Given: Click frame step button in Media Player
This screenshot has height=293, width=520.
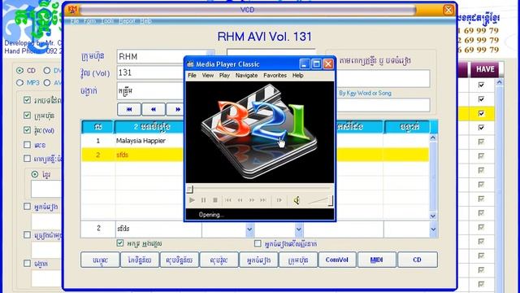Looking at the screenshot, I should pos(279,200).
